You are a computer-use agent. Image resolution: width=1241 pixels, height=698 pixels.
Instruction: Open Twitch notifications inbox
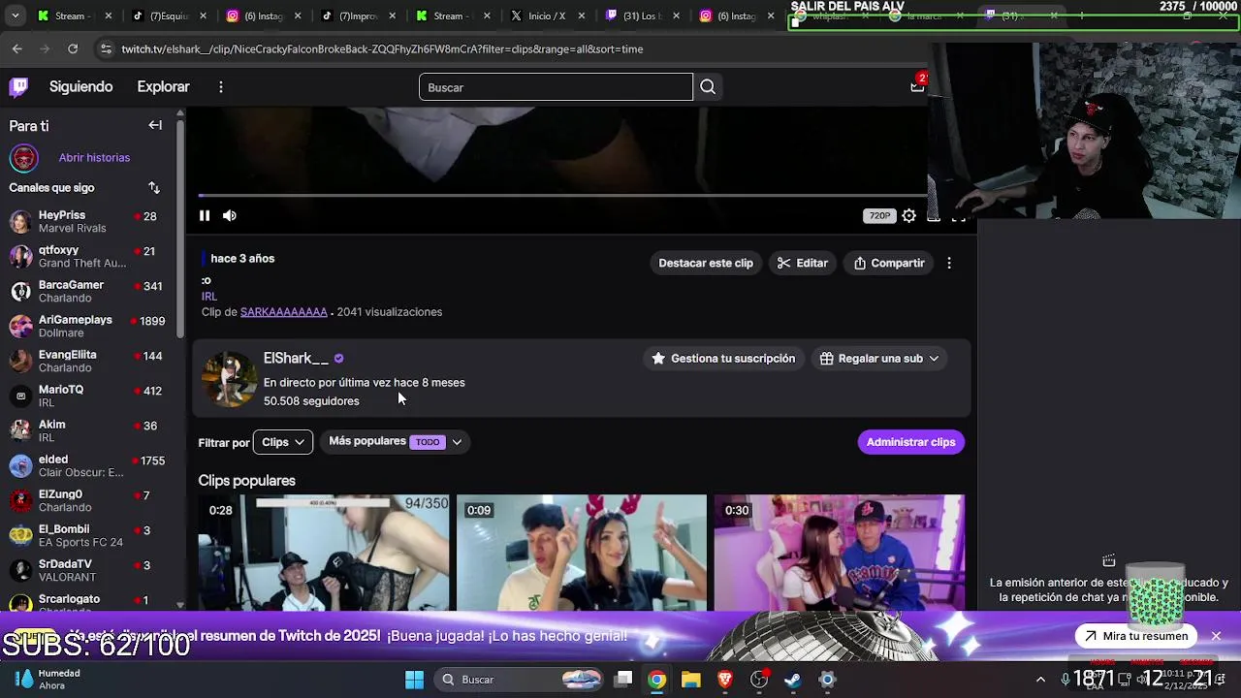coord(917,85)
